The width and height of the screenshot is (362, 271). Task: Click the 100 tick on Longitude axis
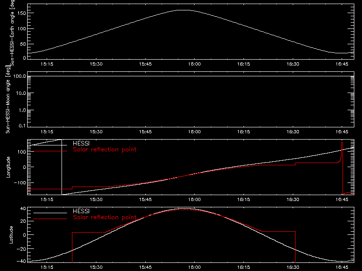(23, 152)
